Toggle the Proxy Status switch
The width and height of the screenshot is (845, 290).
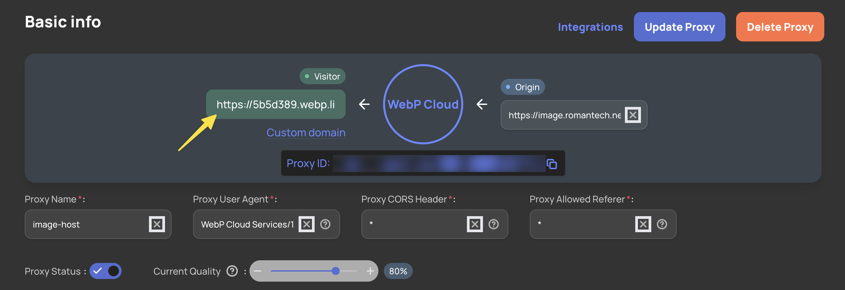tap(106, 271)
